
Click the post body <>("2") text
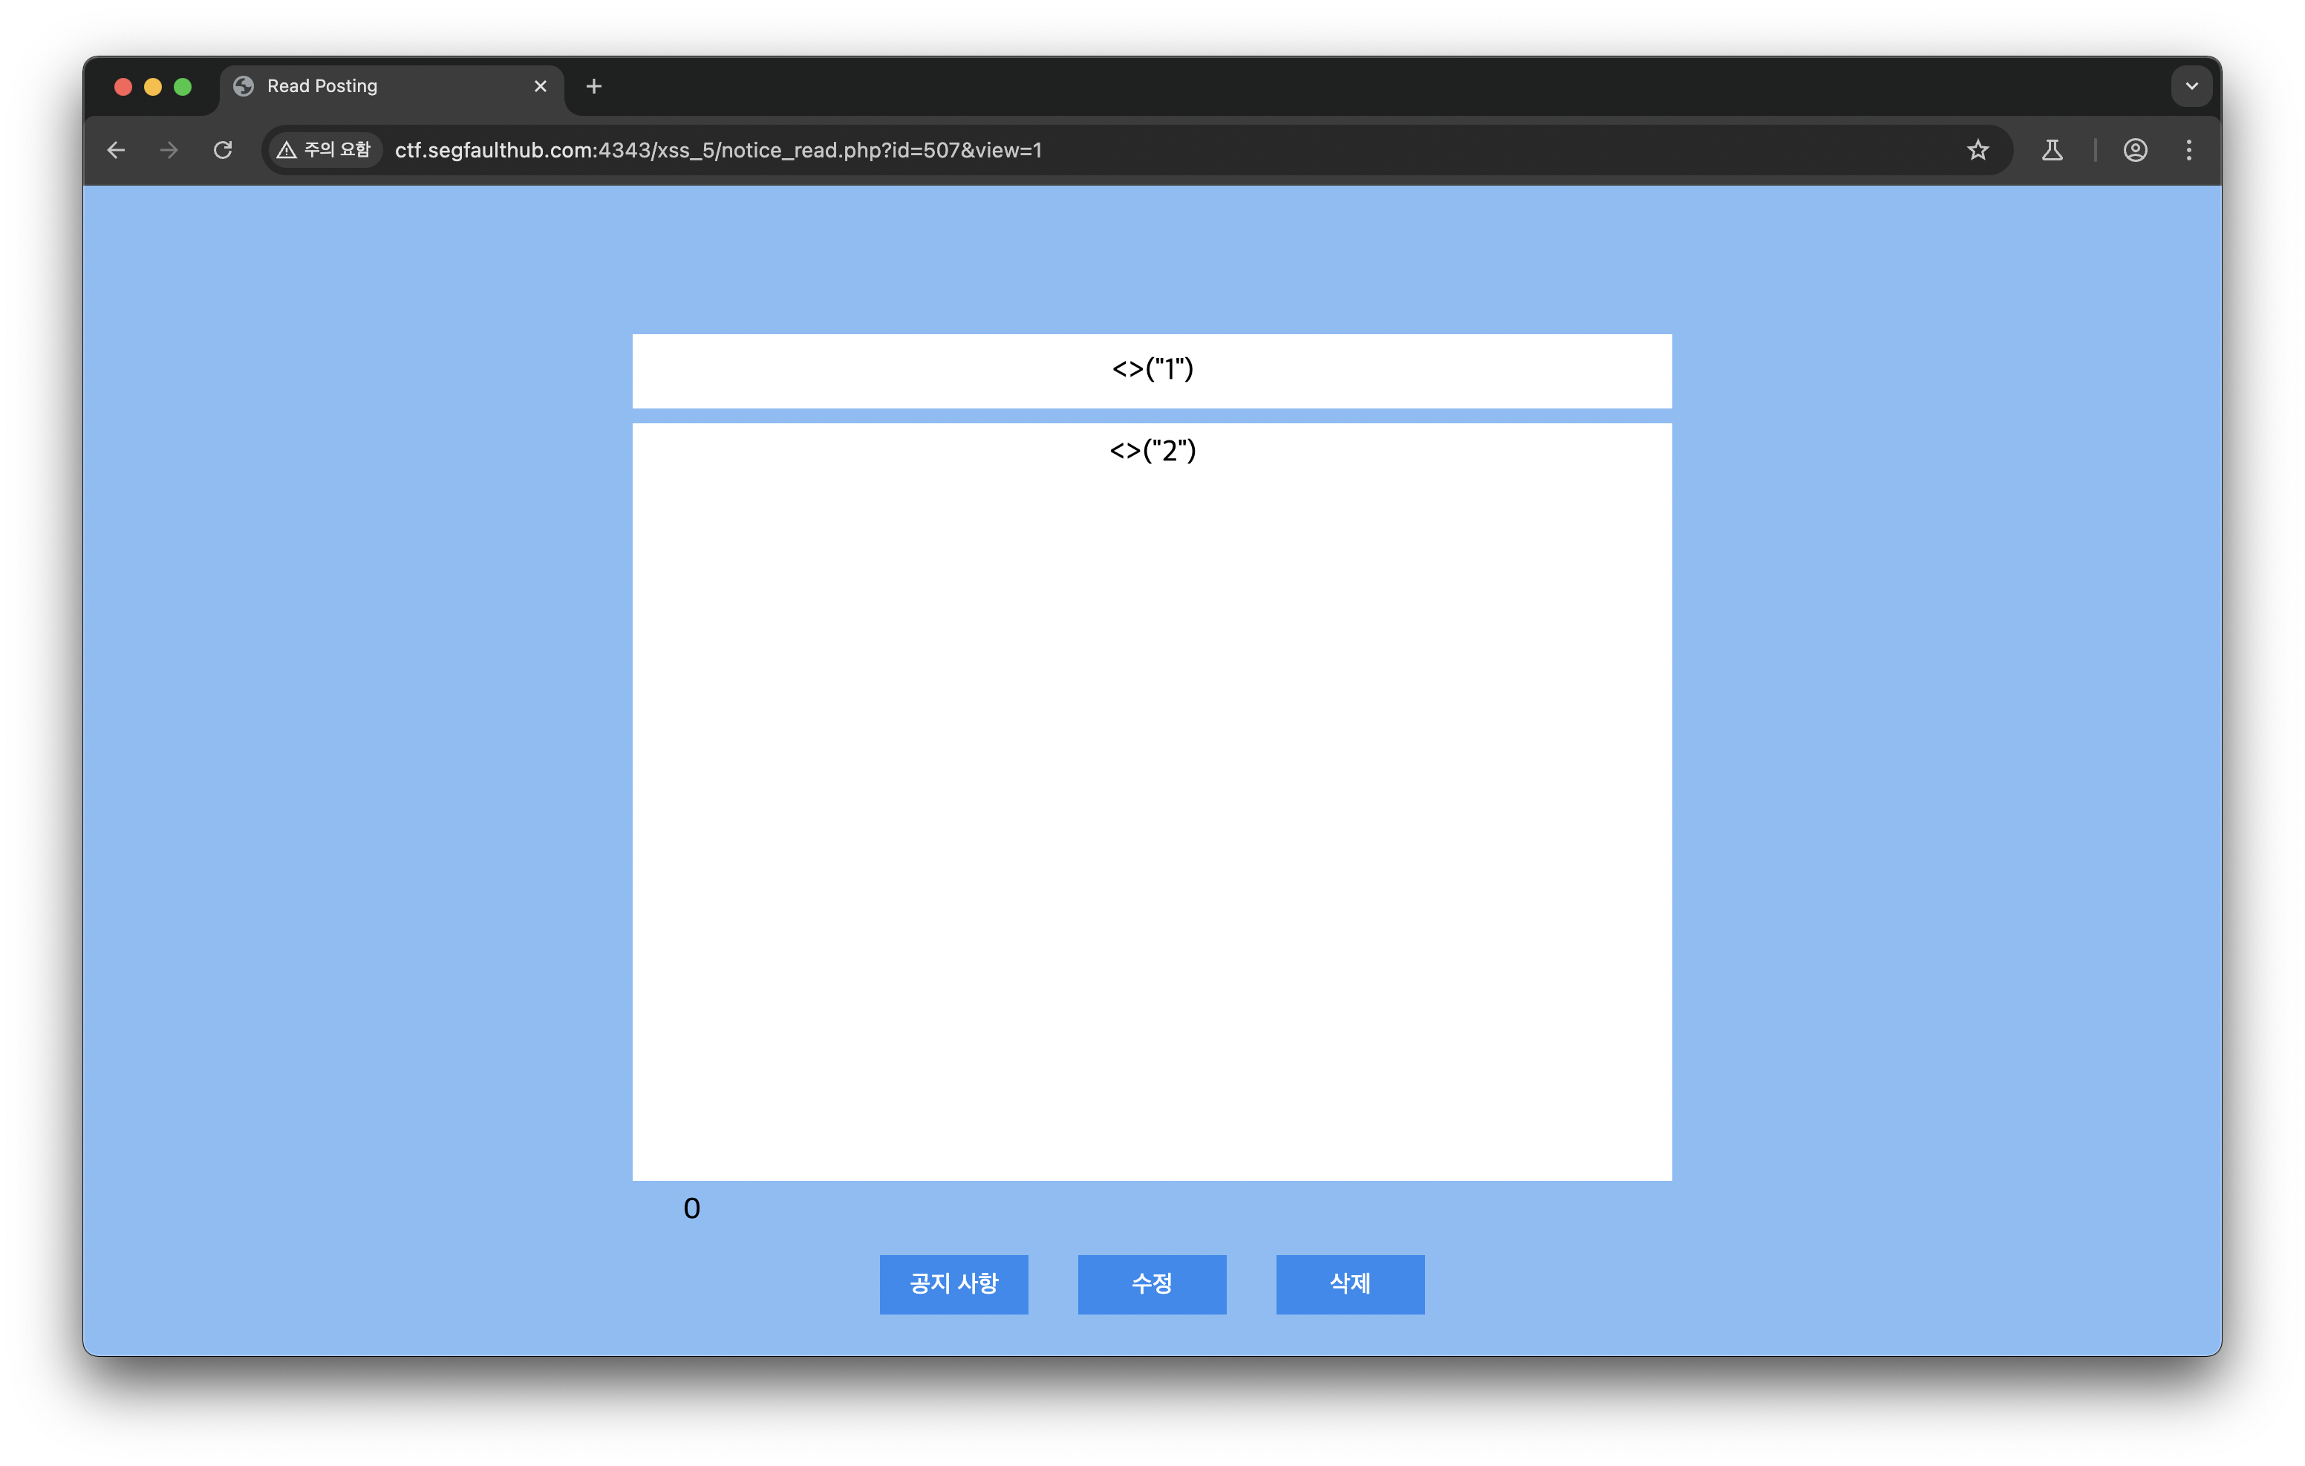point(1152,450)
